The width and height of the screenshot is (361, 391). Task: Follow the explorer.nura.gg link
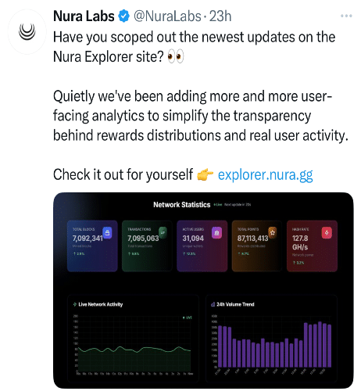click(265, 174)
